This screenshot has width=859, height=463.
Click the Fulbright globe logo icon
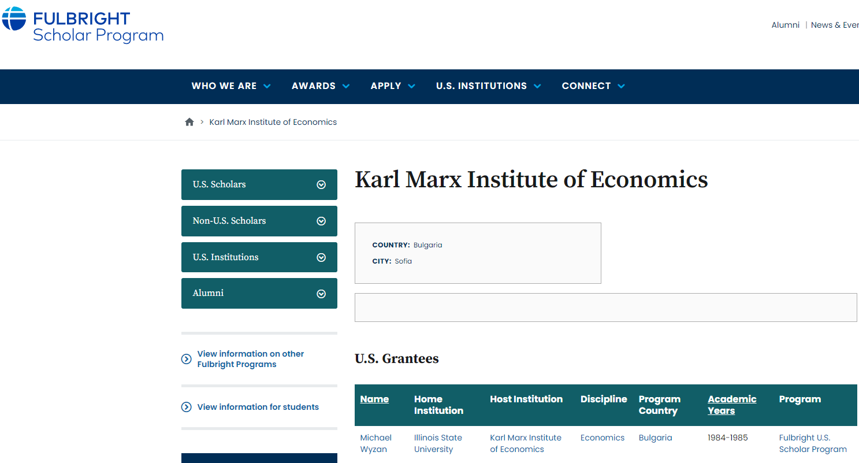click(14, 18)
